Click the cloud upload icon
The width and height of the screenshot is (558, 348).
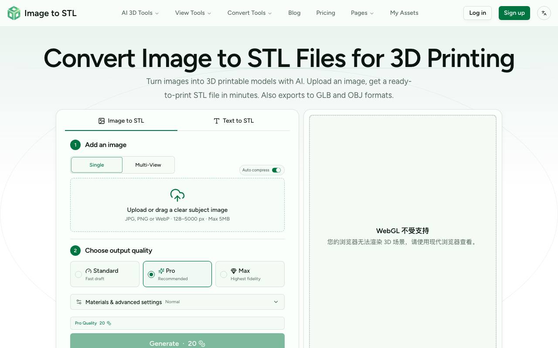tap(177, 195)
